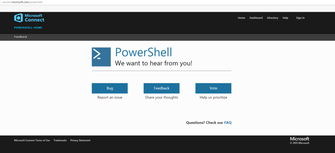Go to Home in the top navigation
335x153 pixels.
[x=242, y=18]
